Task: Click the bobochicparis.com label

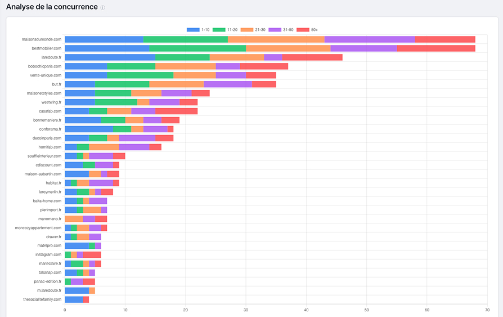Action: coord(44,66)
